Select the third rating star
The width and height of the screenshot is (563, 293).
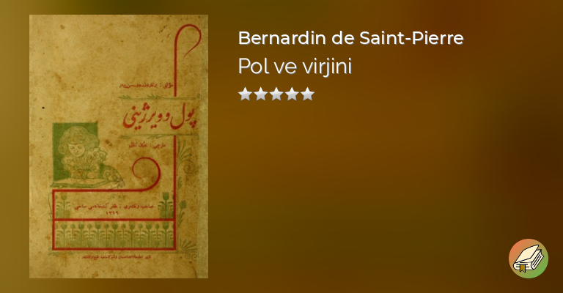[x=276, y=94]
